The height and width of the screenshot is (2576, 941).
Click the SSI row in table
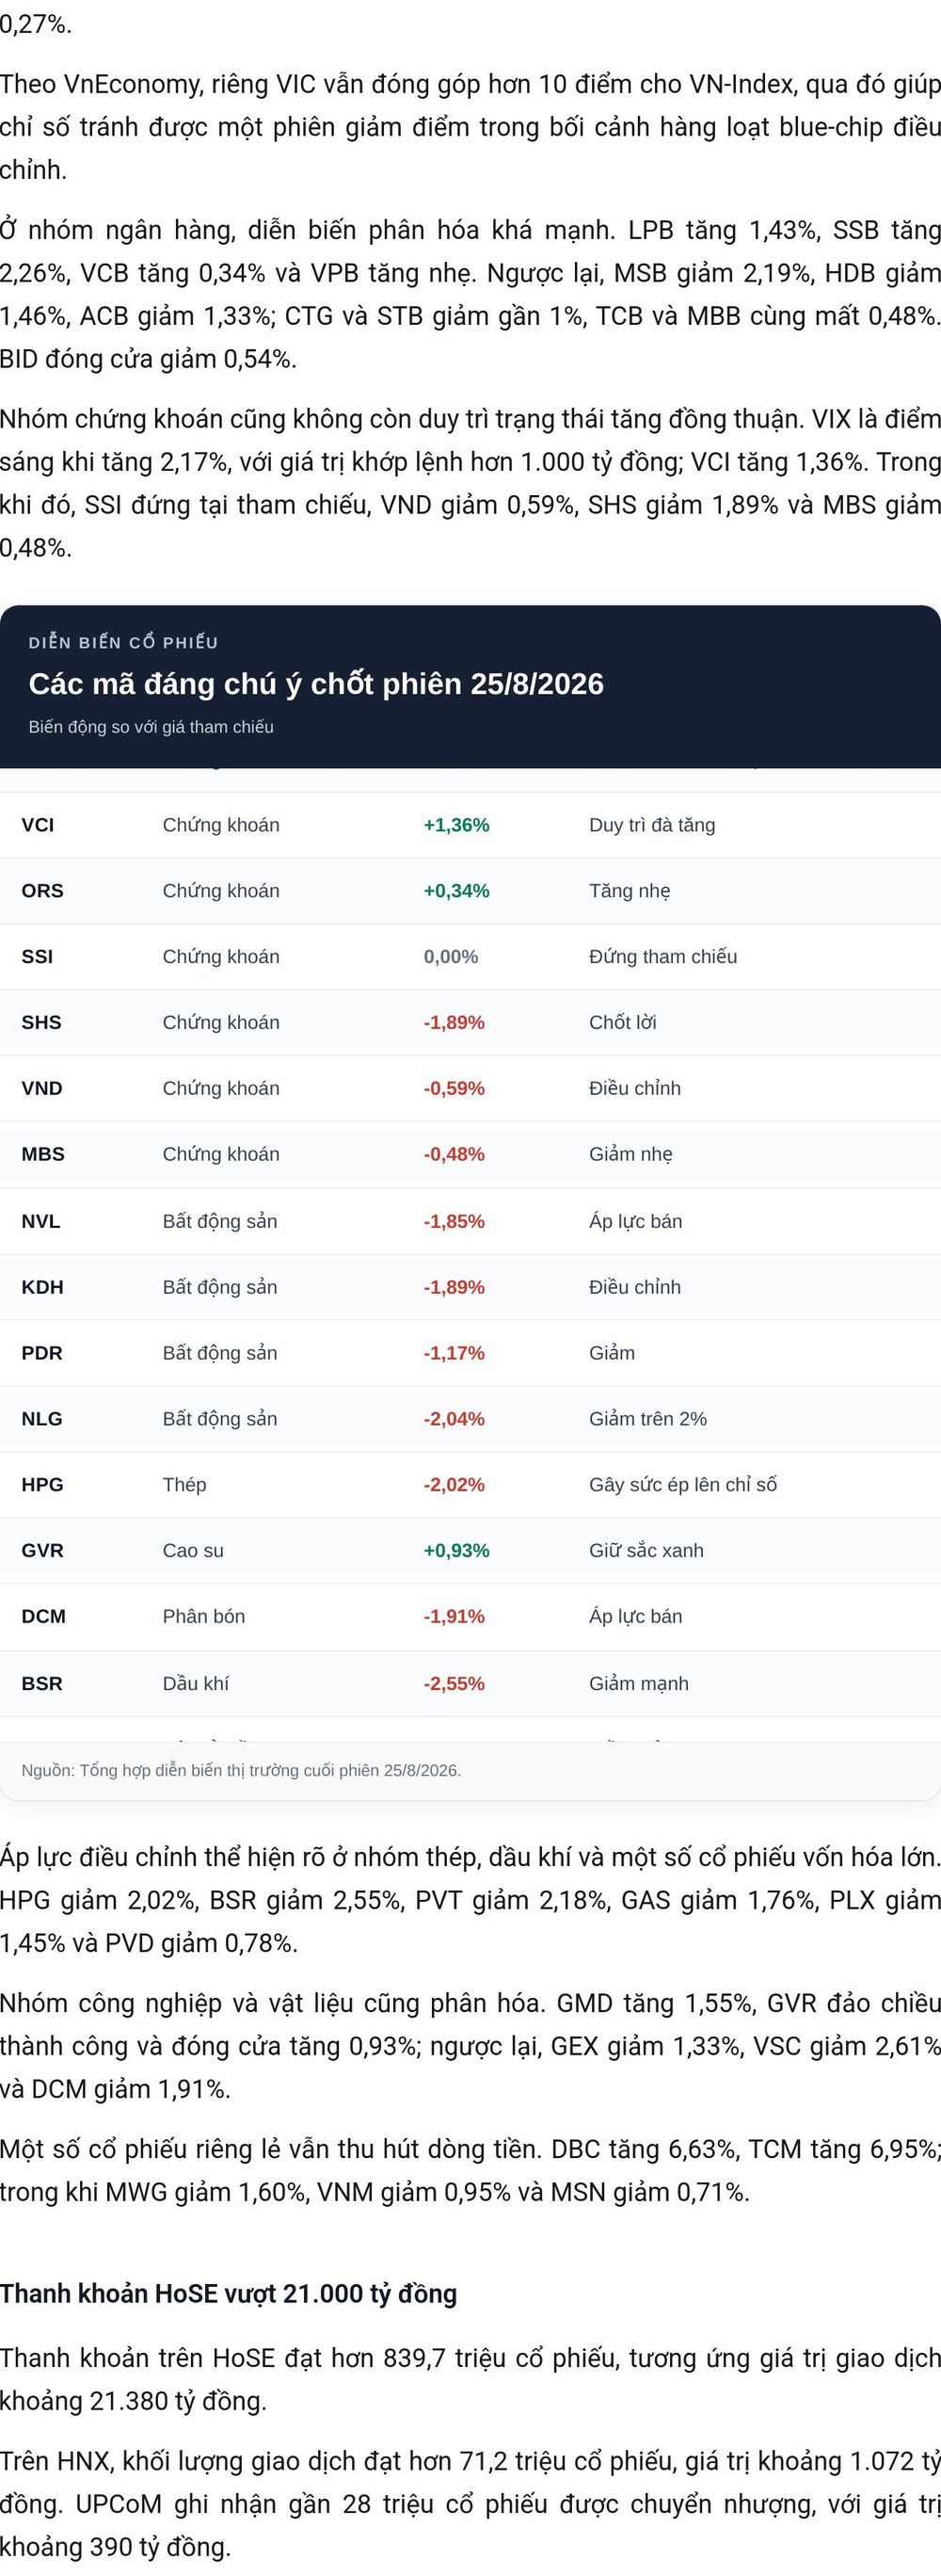point(470,957)
